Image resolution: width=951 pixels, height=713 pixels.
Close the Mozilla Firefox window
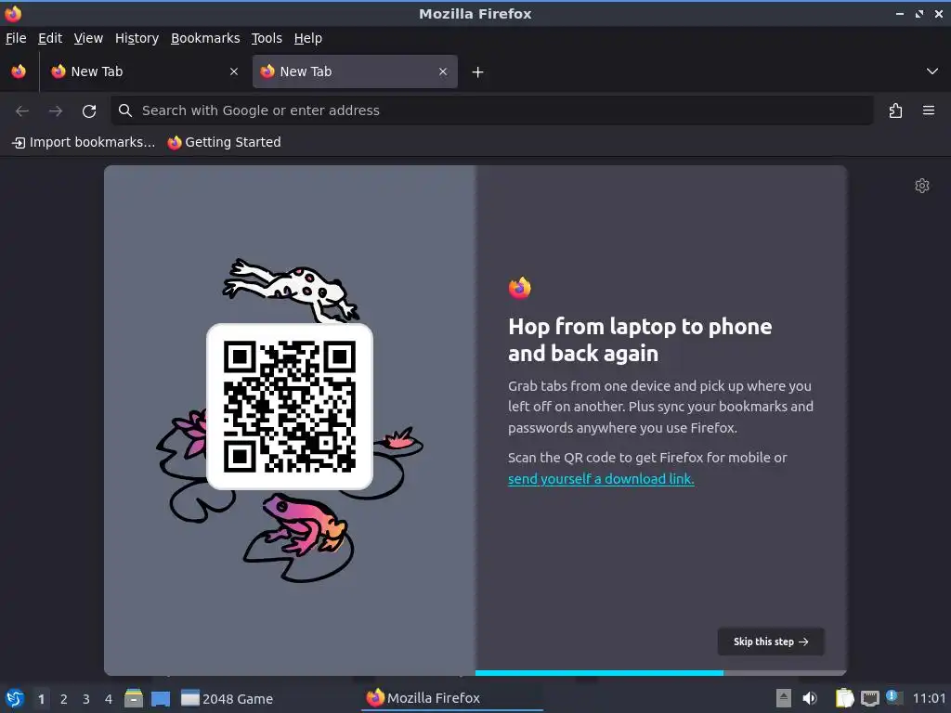pyautogui.click(x=939, y=13)
